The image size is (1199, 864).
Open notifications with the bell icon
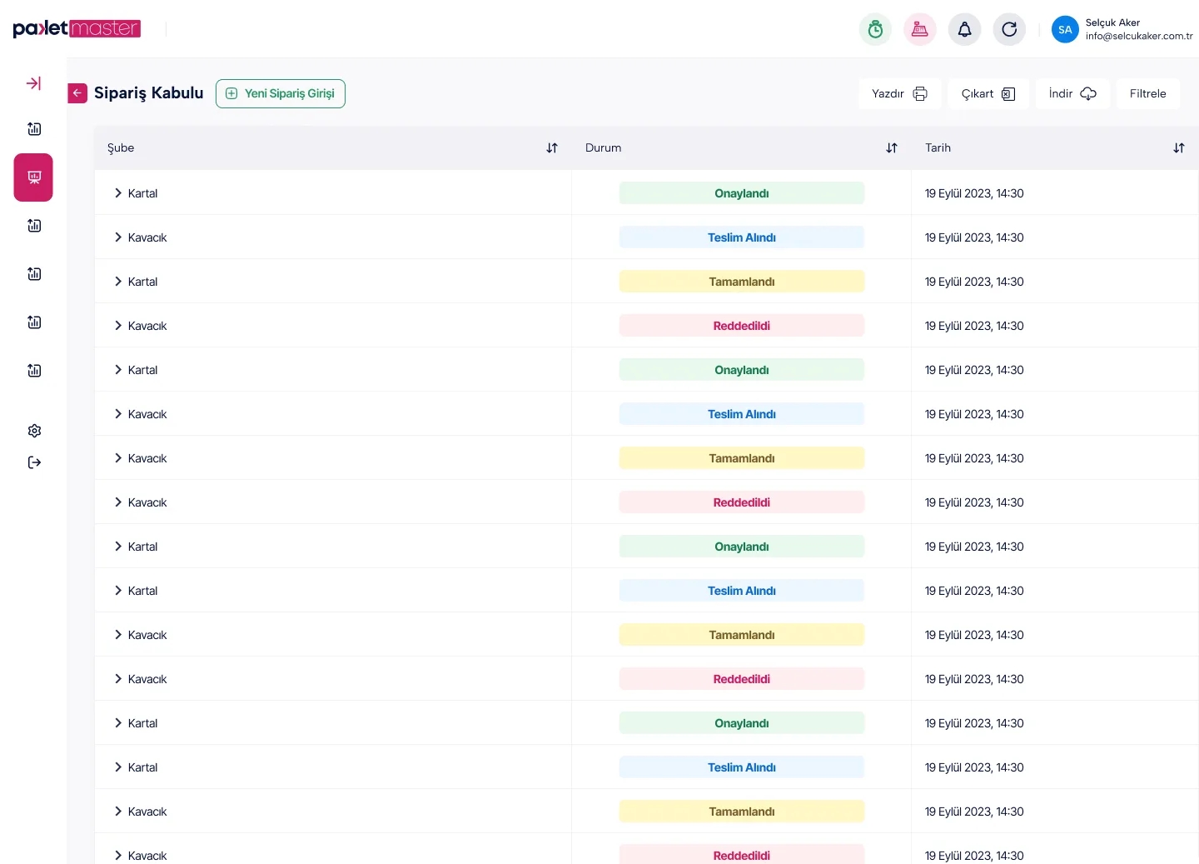click(964, 29)
